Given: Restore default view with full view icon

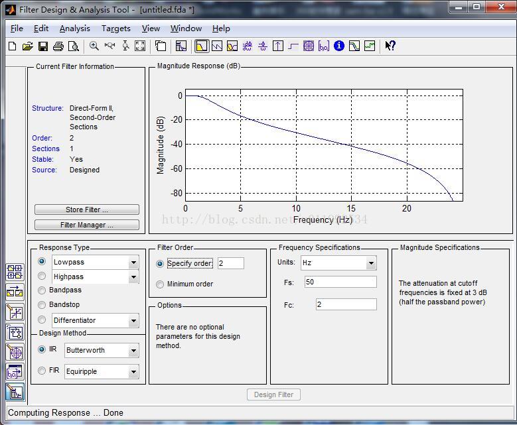Looking at the screenshot, I should click(x=140, y=46).
